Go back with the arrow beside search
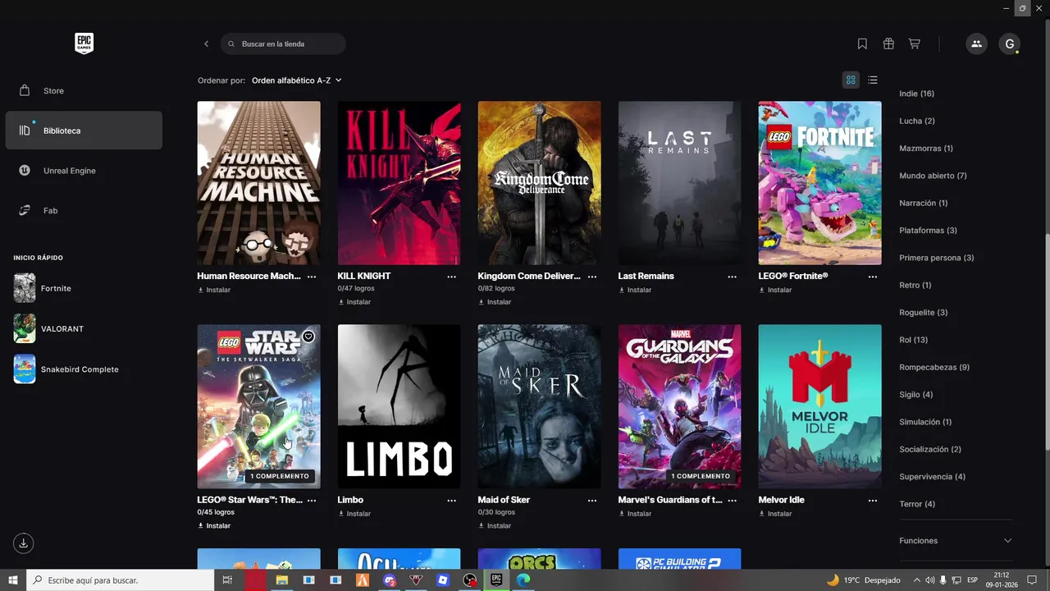Image resolution: width=1050 pixels, height=591 pixels. click(206, 44)
